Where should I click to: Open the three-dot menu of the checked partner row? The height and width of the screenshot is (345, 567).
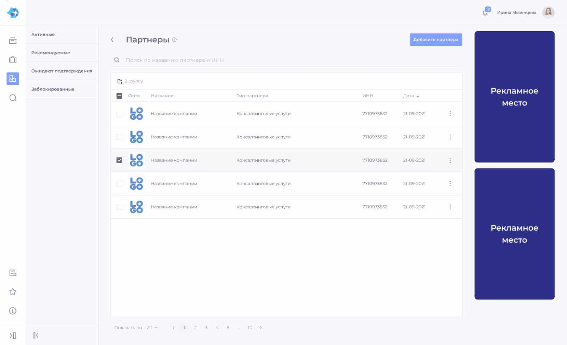tap(450, 160)
